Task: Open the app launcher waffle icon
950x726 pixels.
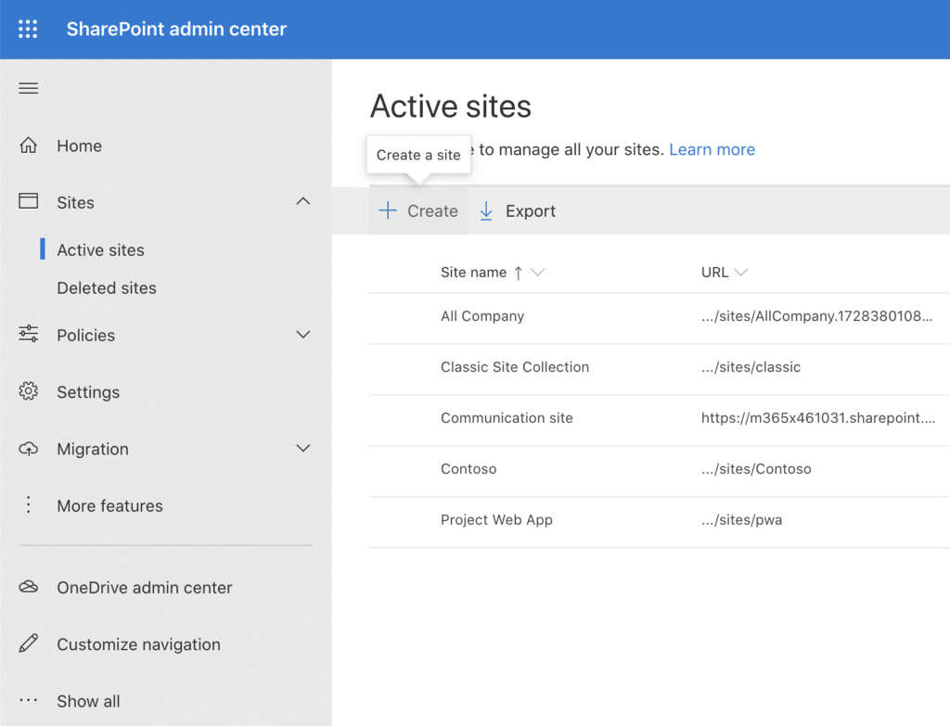Action: coord(28,30)
